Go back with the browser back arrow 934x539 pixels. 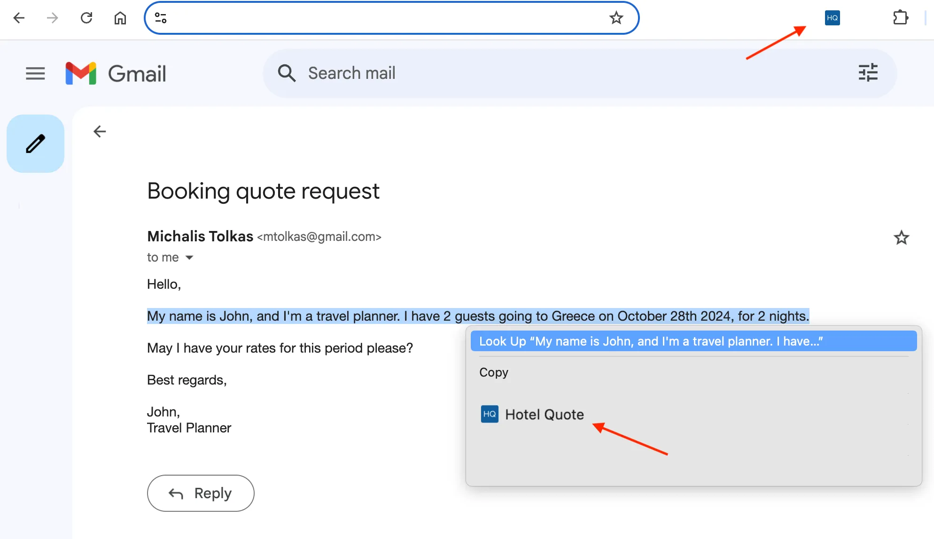tap(19, 17)
